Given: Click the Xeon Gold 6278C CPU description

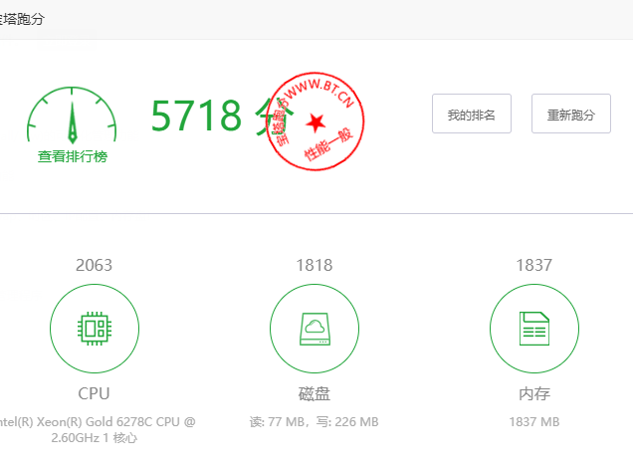Looking at the screenshot, I should [x=96, y=430].
